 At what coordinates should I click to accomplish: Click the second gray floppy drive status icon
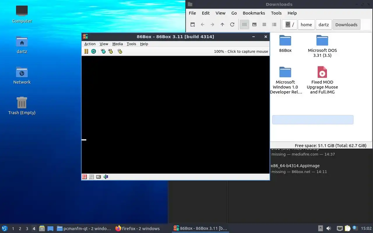tap(92, 176)
